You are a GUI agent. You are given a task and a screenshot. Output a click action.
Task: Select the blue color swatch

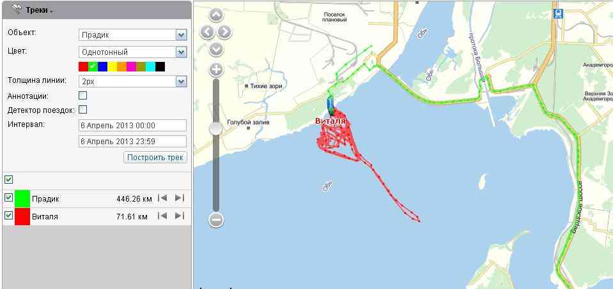pos(102,67)
